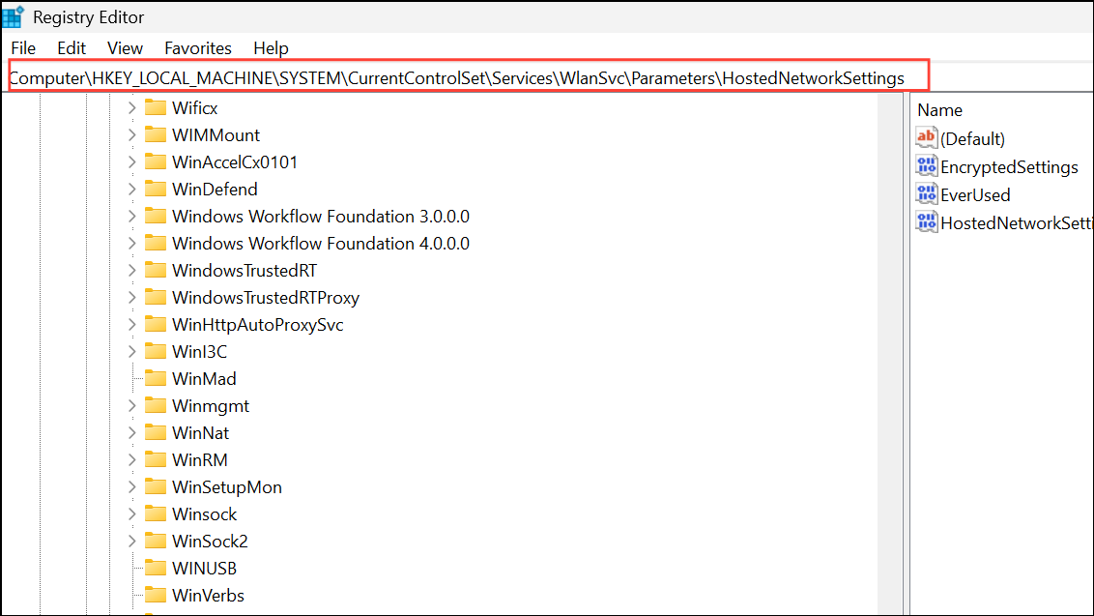Screen dimensions: 1094x616
Task: Open the View menu
Action: [x=125, y=48]
